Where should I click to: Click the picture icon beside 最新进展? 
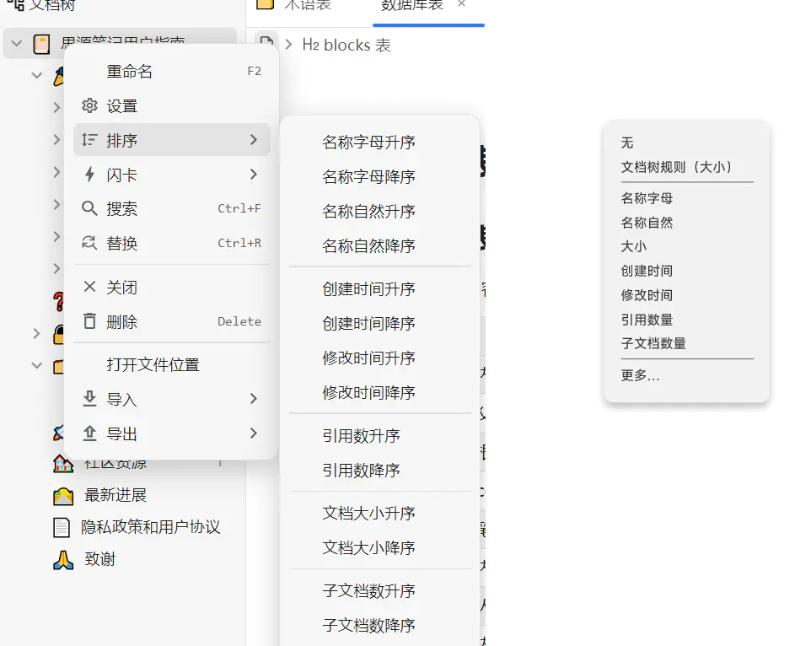(x=63, y=496)
